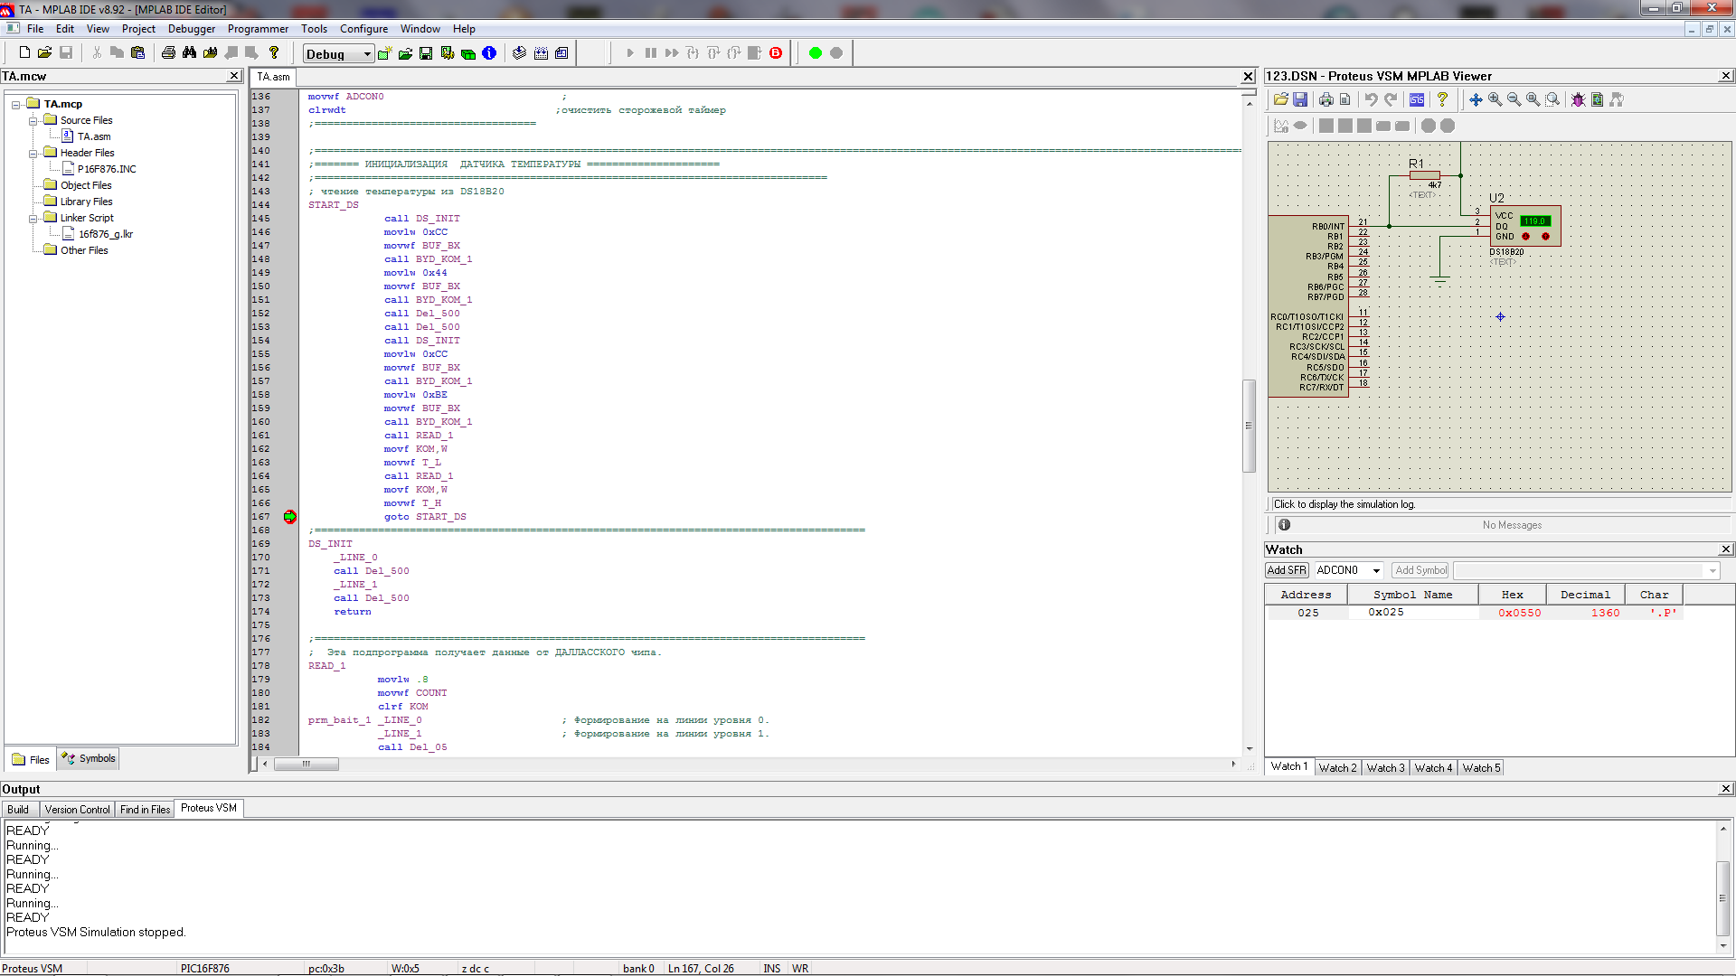1736x976 pixels.
Task: Collapse the TA.mcp project tree
Action: click(x=15, y=105)
